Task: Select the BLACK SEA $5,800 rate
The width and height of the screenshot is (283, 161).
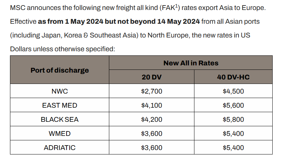Action: tap(233, 119)
